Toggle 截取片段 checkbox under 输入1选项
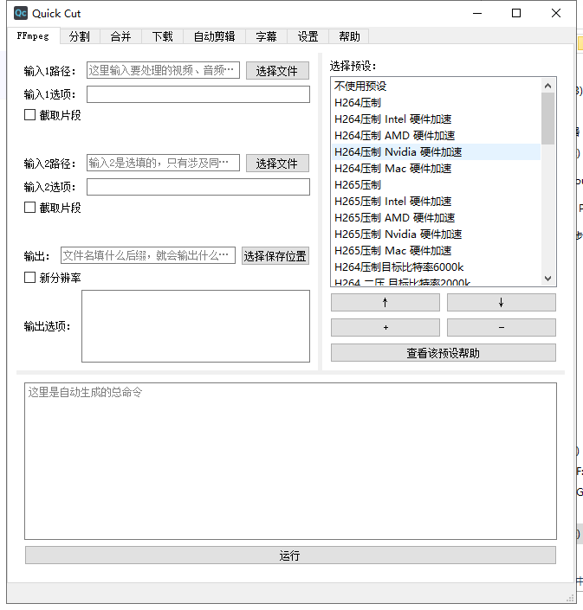This screenshot has height=610, width=583. click(x=29, y=115)
